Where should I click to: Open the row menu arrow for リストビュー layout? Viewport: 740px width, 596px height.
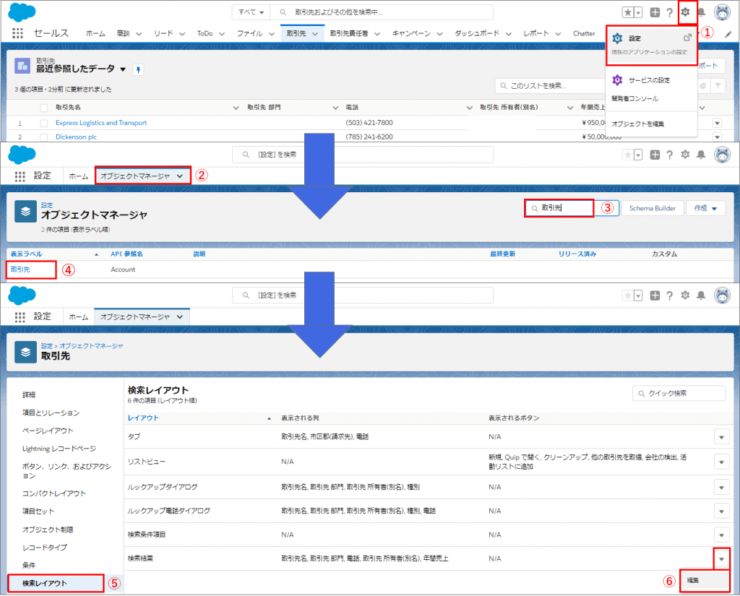(722, 462)
